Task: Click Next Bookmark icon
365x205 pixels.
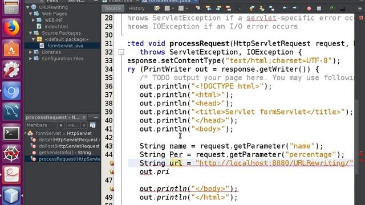Action: pos(262,9)
